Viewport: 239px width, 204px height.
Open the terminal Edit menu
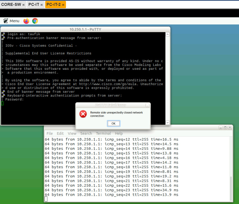coord(60,133)
